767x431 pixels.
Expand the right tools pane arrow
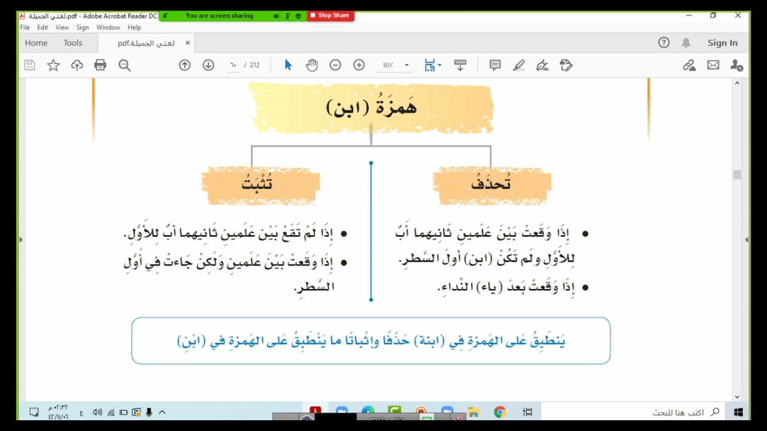747,239
